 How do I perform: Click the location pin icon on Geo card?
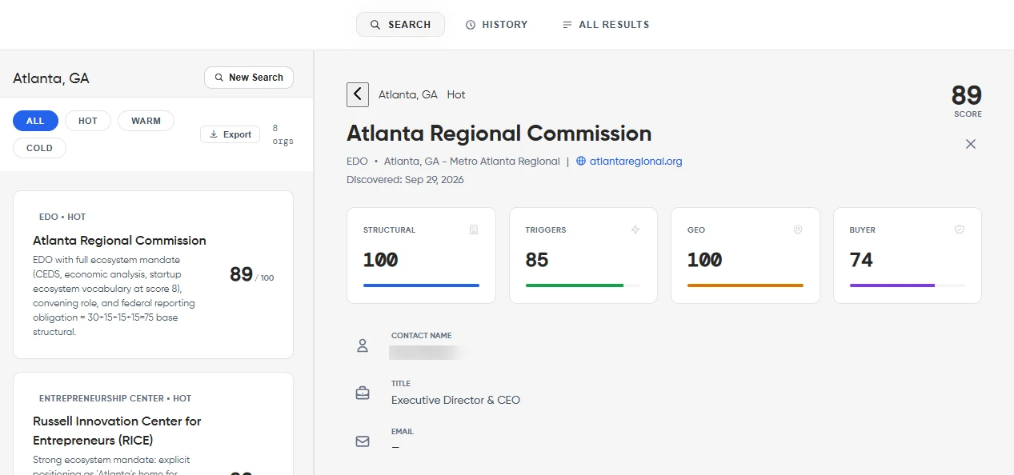(798, 230)
